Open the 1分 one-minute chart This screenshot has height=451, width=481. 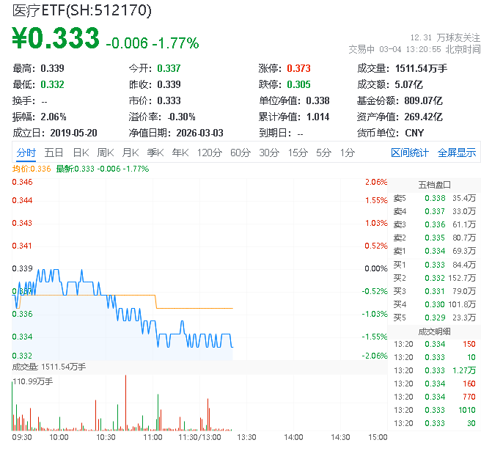point(347,153)
